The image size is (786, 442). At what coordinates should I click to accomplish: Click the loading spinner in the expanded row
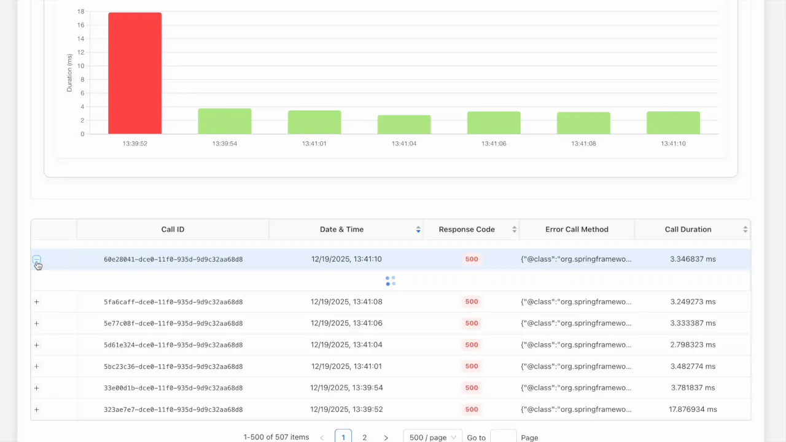391,281
